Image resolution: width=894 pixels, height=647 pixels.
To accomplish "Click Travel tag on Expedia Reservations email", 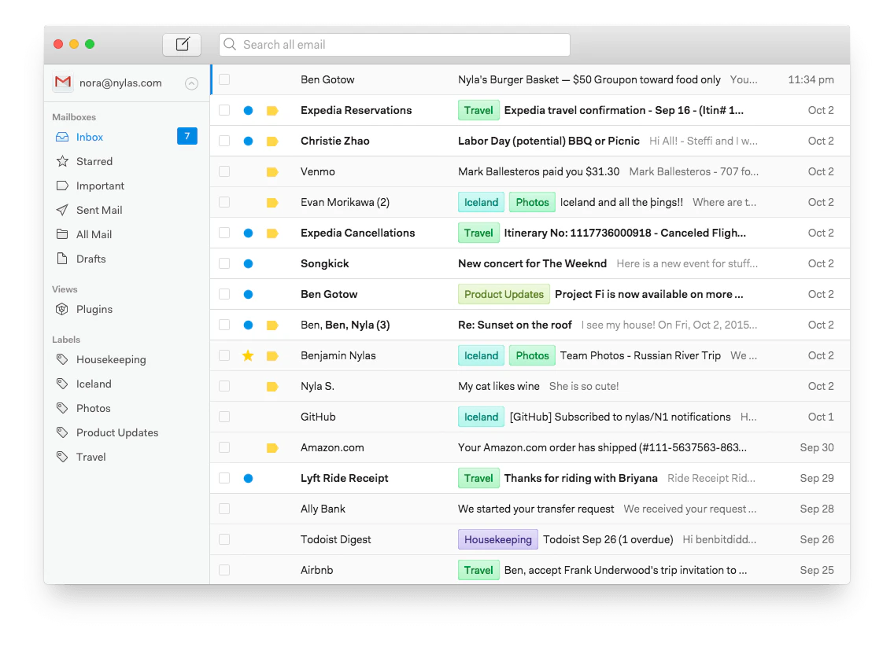I will (x=478, y=110).
